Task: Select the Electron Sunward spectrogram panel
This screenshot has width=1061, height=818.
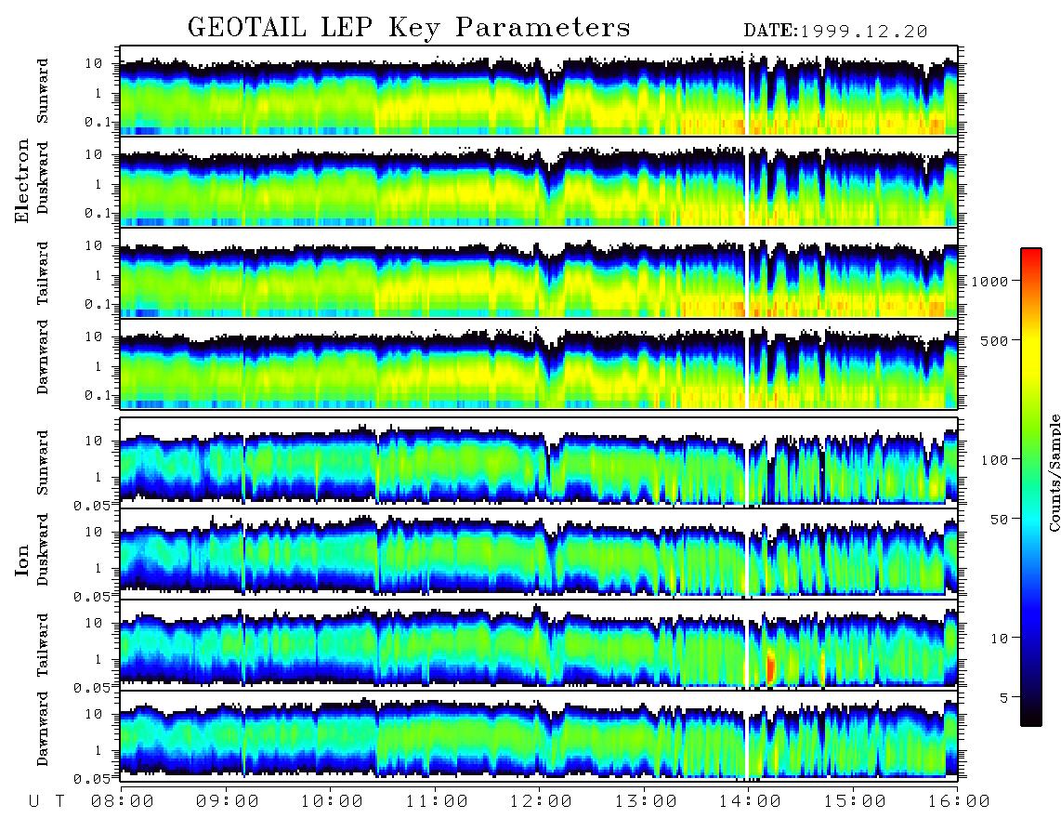Action: pyautogui.click(x=539, y=91)
